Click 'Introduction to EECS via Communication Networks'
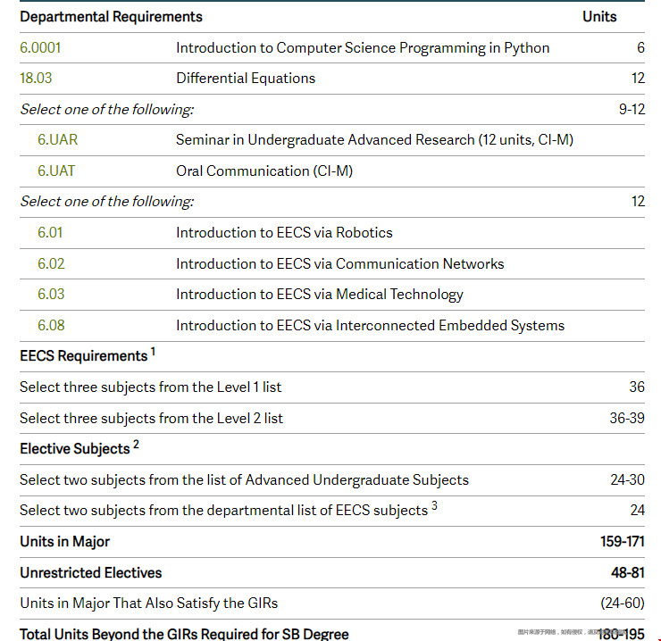The image size is (661, 641). click(339, 263)
